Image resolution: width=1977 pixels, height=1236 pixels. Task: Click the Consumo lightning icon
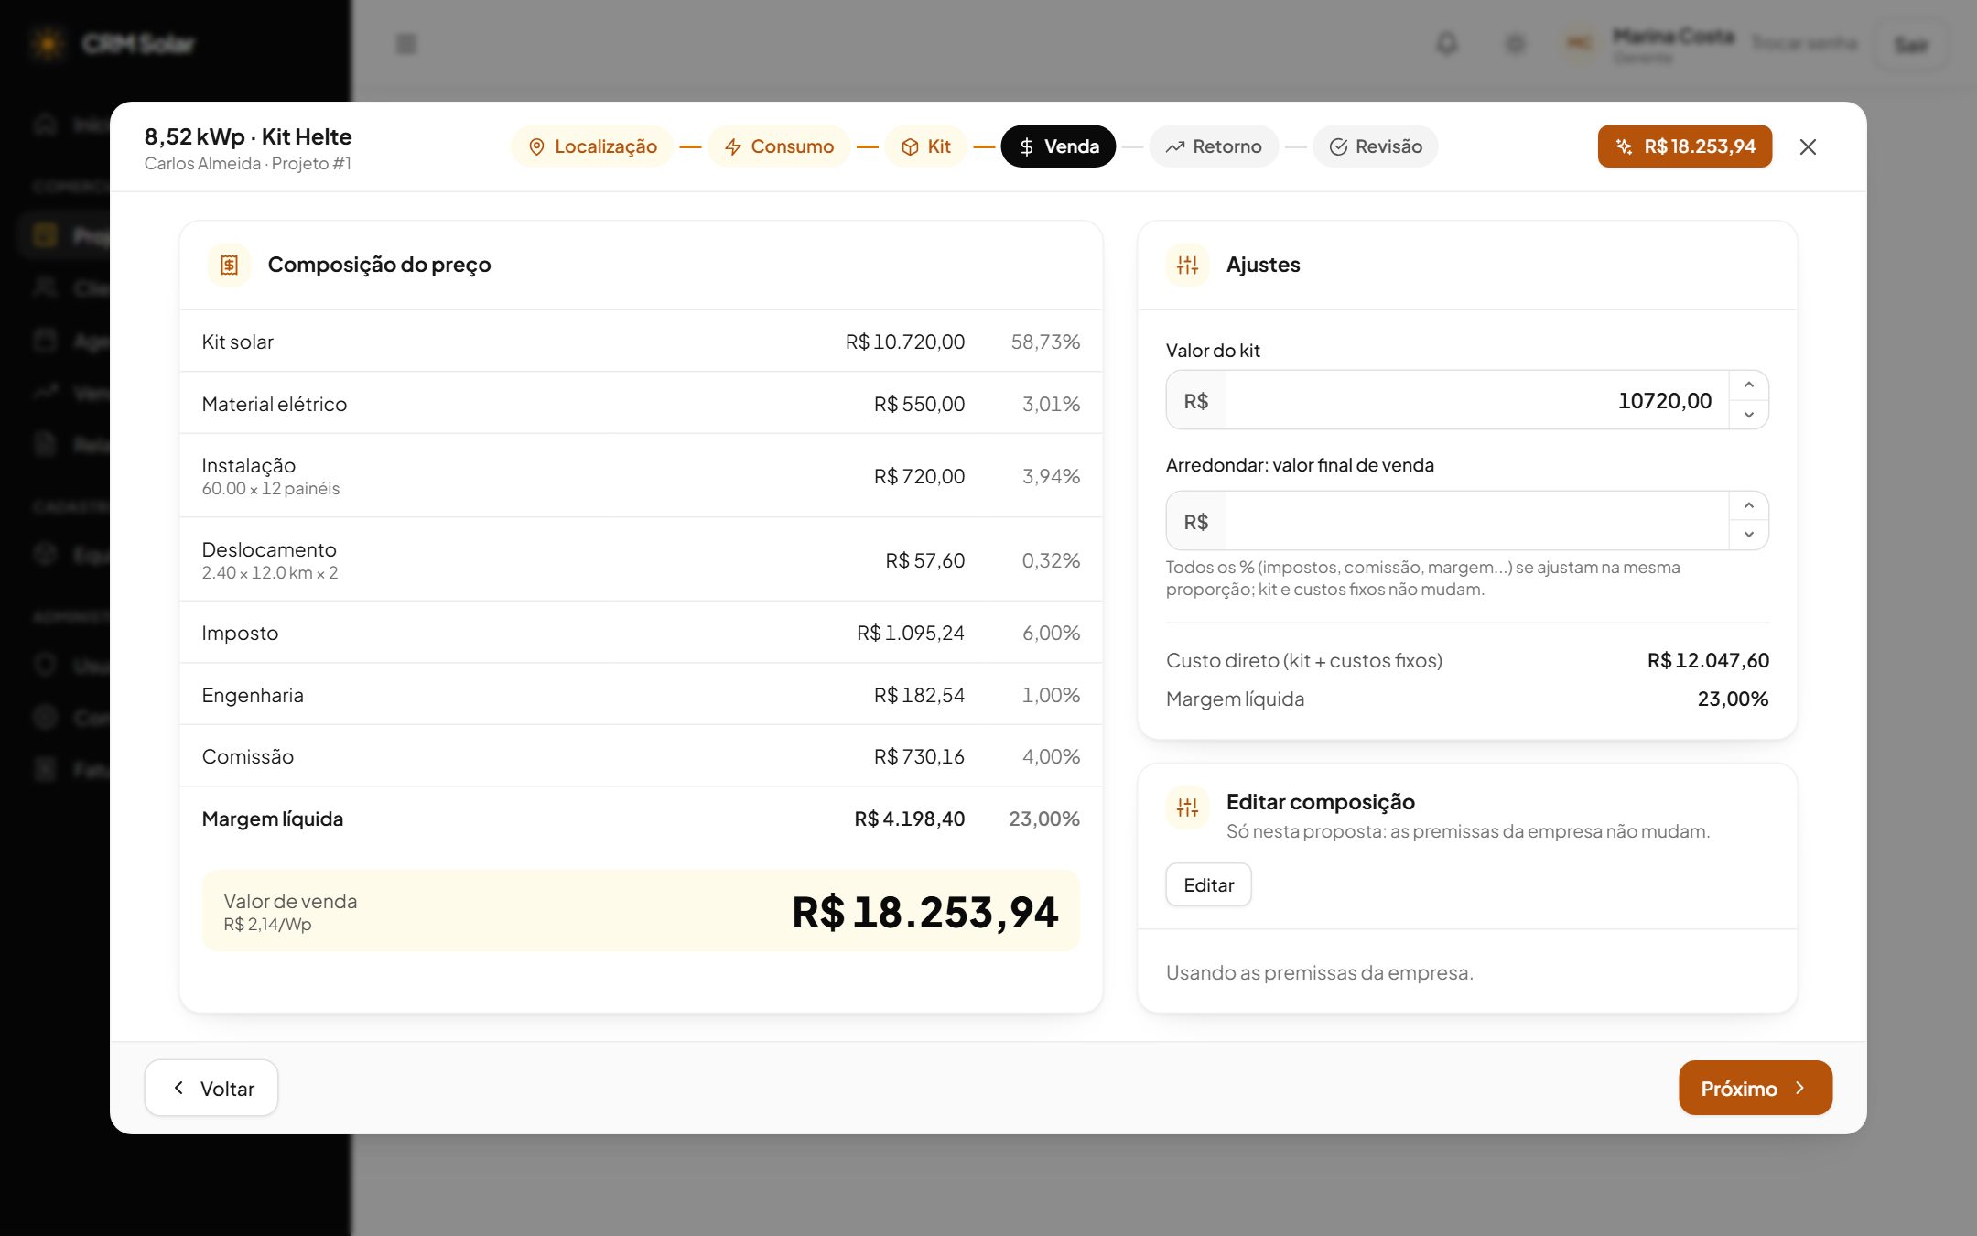coord(732,146)
